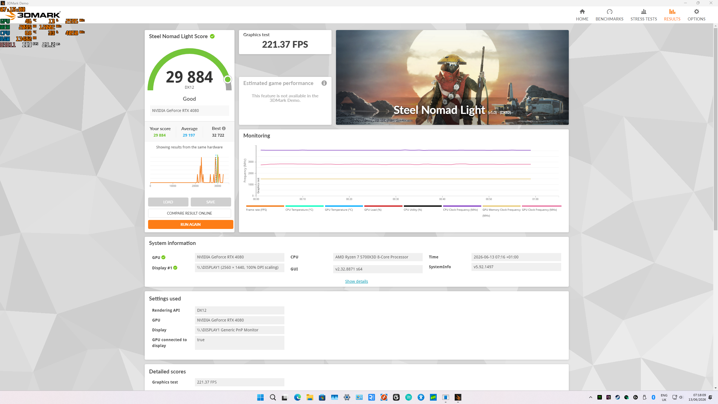Toggle CPU Clock Frequency legend series
This screenshot has height=404, width=718.
(x=460, y=210)
